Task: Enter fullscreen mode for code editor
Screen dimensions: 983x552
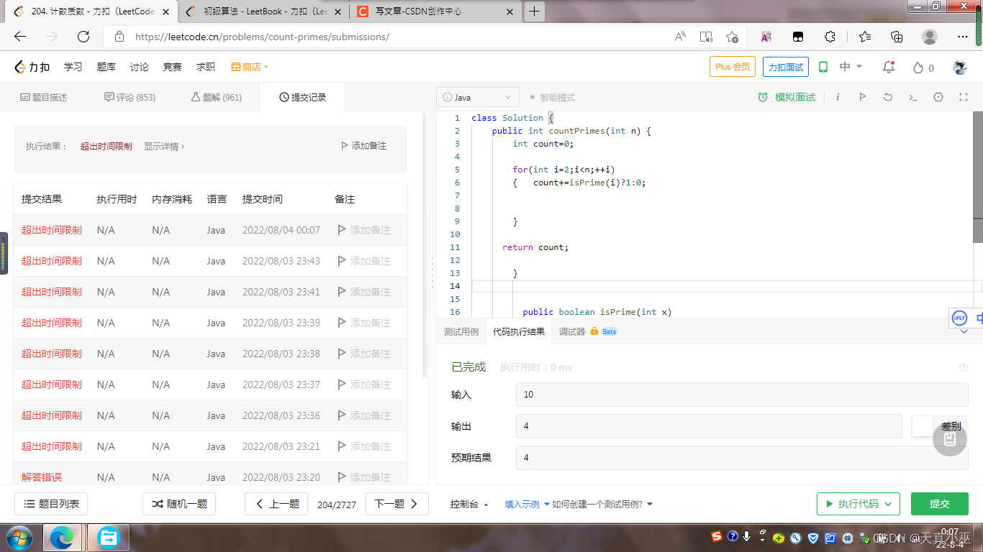Action: click(963, 97)
